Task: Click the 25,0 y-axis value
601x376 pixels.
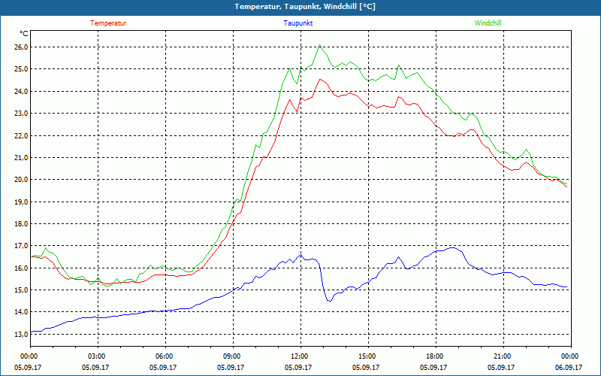Action: tap(21, 69)
